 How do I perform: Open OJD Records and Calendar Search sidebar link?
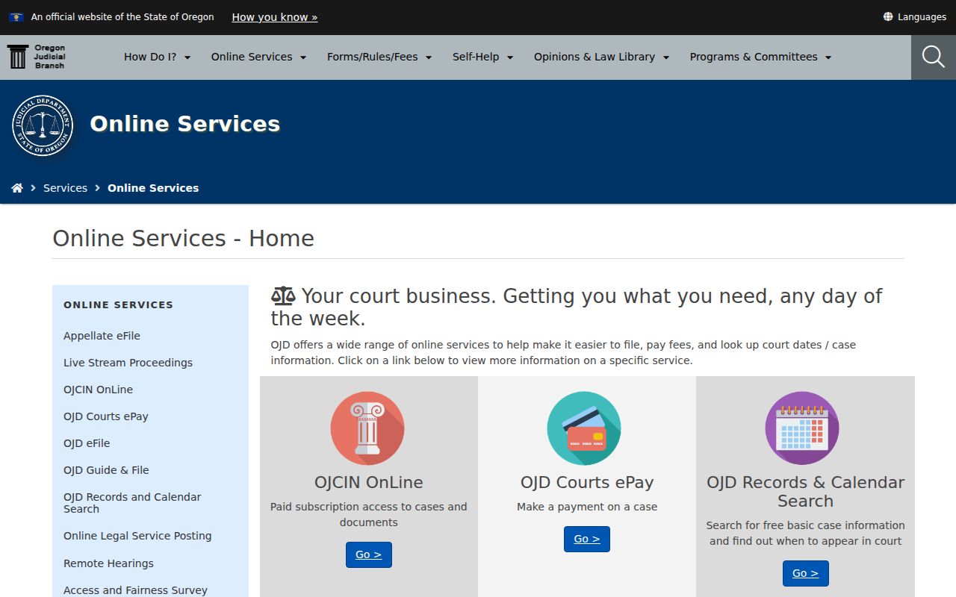point(132,503)
